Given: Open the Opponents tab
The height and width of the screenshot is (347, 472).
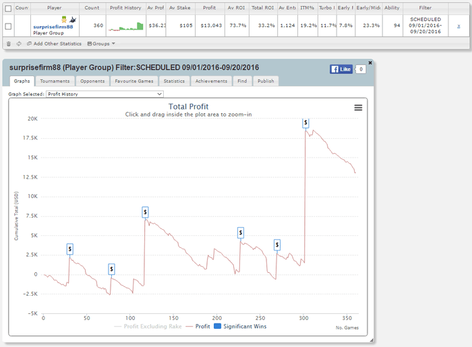Looking at the screenshot, I should (x=90, y=81).
